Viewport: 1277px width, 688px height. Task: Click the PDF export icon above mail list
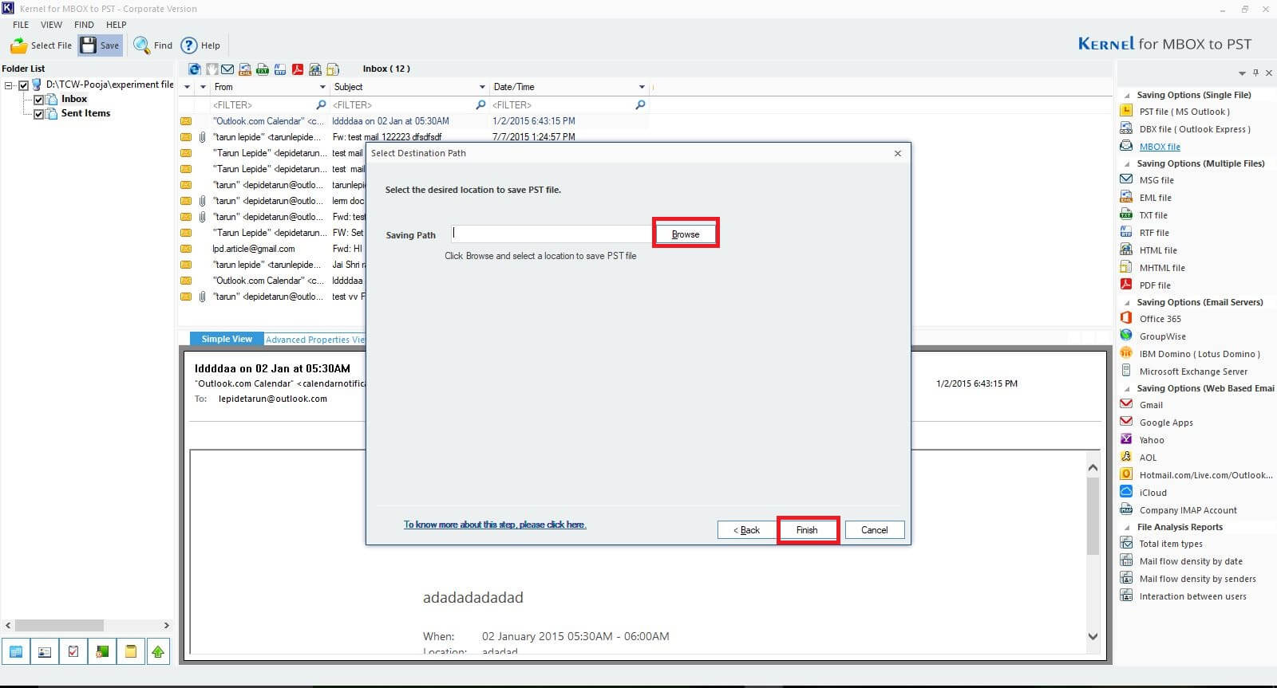pos(298,69)
